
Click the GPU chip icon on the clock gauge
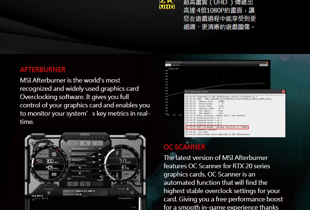[54, 154]
